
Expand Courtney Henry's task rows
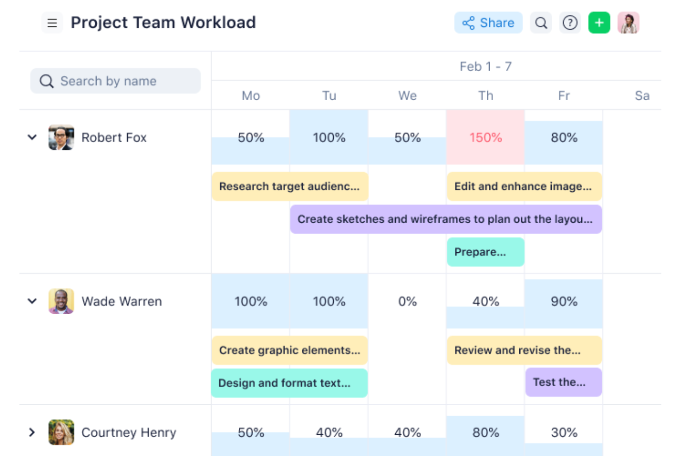[31, 432]
